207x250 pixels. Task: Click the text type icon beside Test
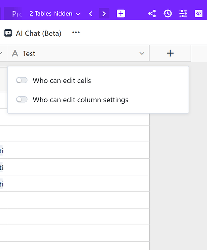point(15,53)
